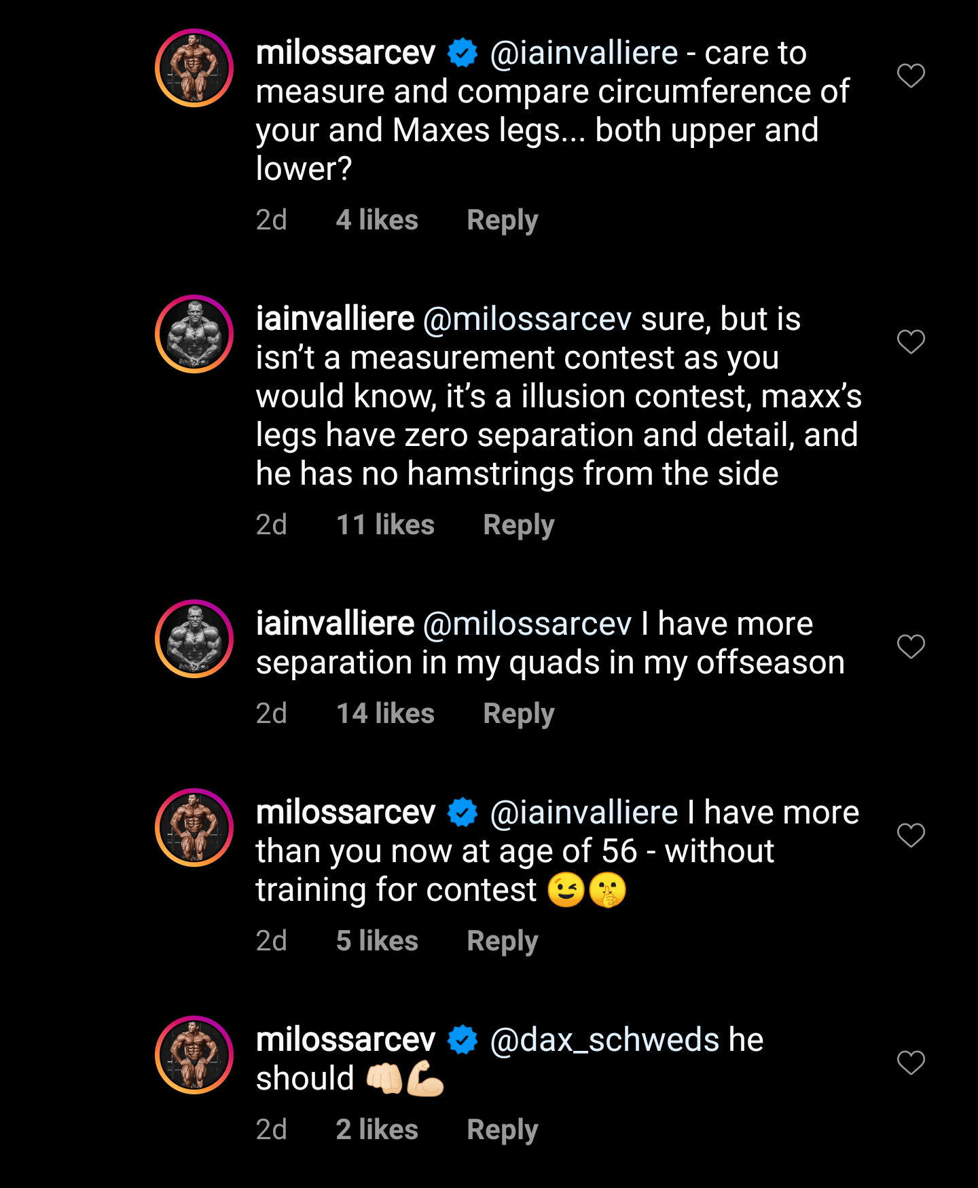Open milossarcev's avatar on 'age of 56' comment
Screen dimensions: 978x1188
(194, 828)
